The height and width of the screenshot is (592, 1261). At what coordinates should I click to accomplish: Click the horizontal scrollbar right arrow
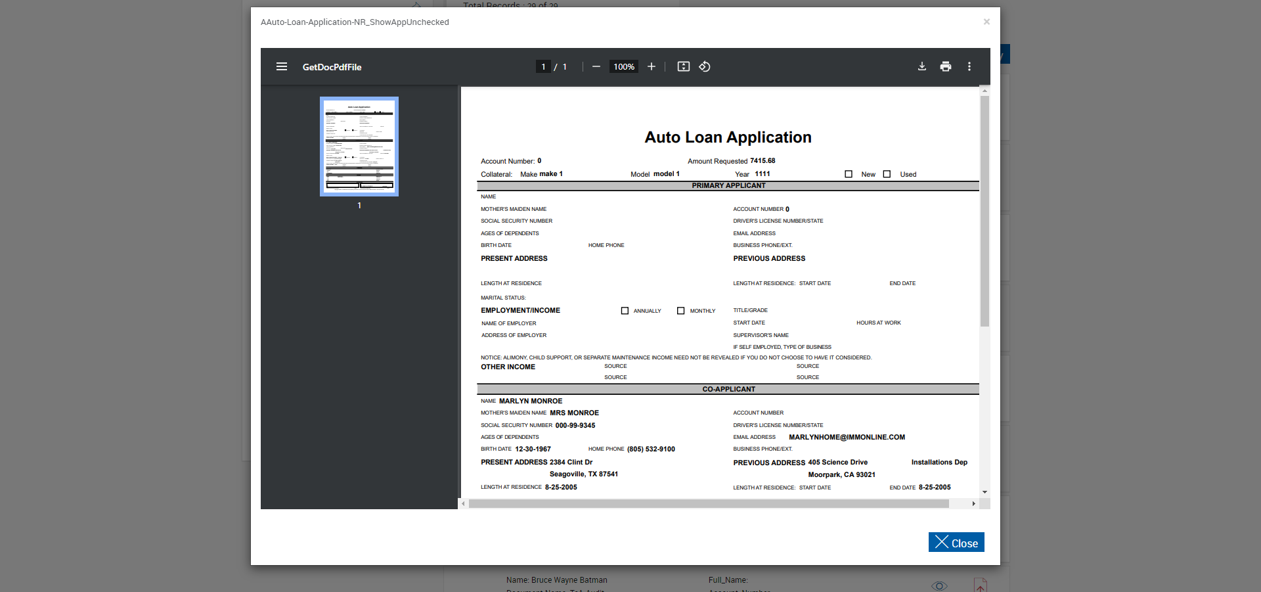(973, 503)
